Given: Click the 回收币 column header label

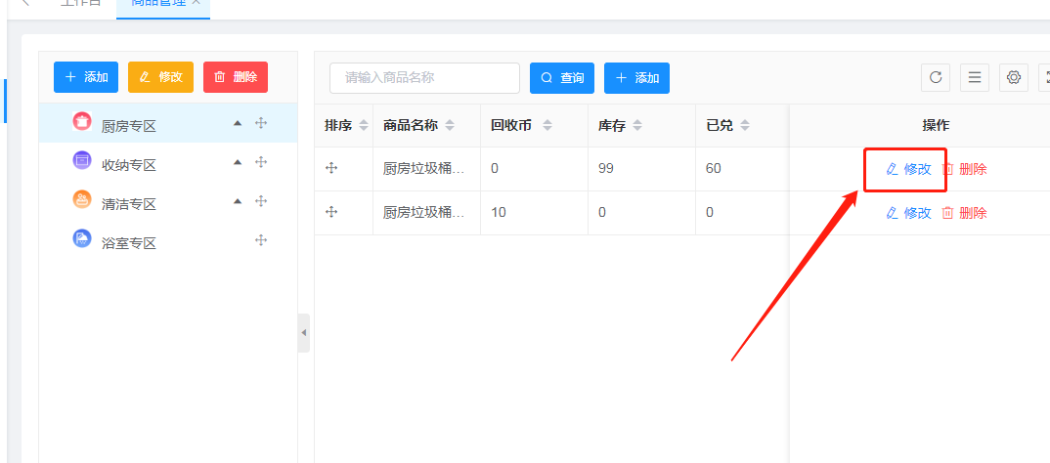Looking at the screenshot, I should tap(511, 125).
